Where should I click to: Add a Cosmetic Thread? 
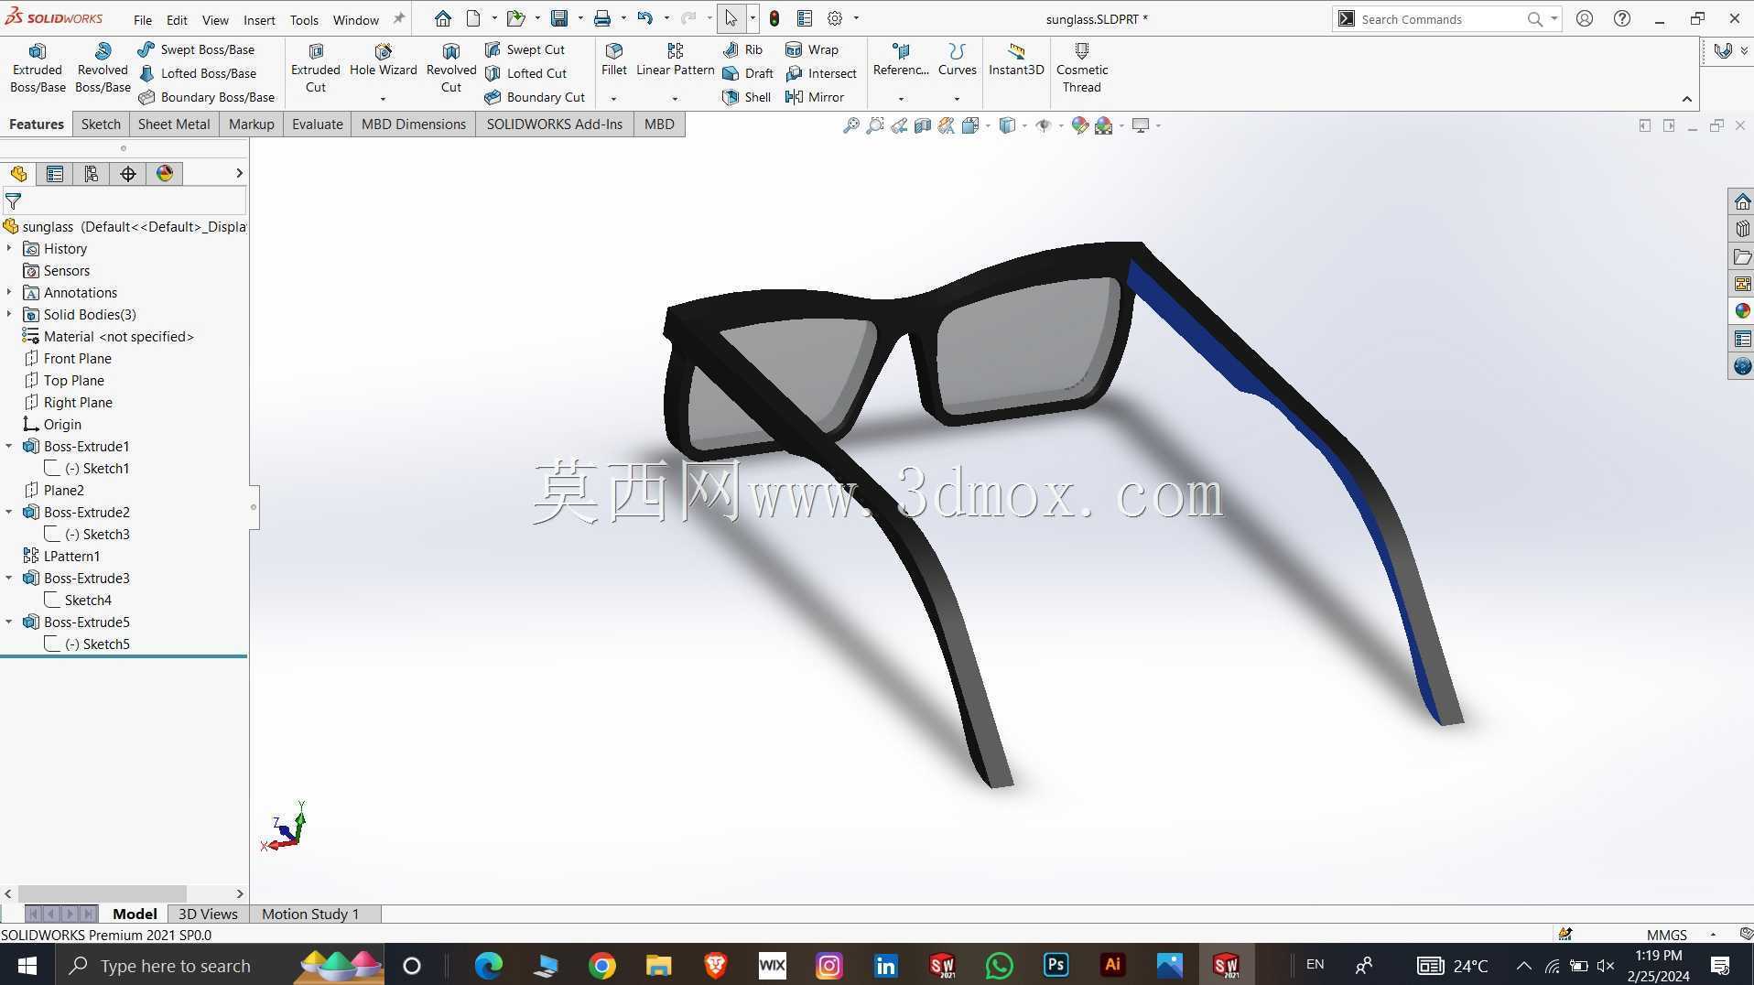point(1082,69)
